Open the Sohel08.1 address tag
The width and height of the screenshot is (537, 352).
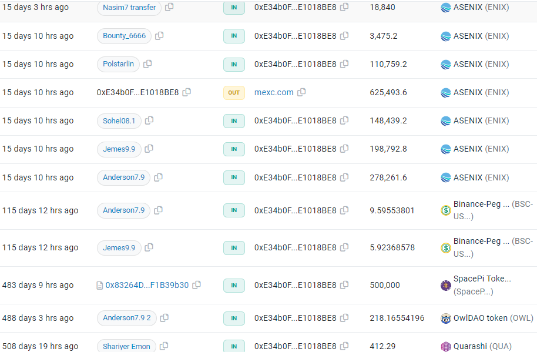point(119,121)
